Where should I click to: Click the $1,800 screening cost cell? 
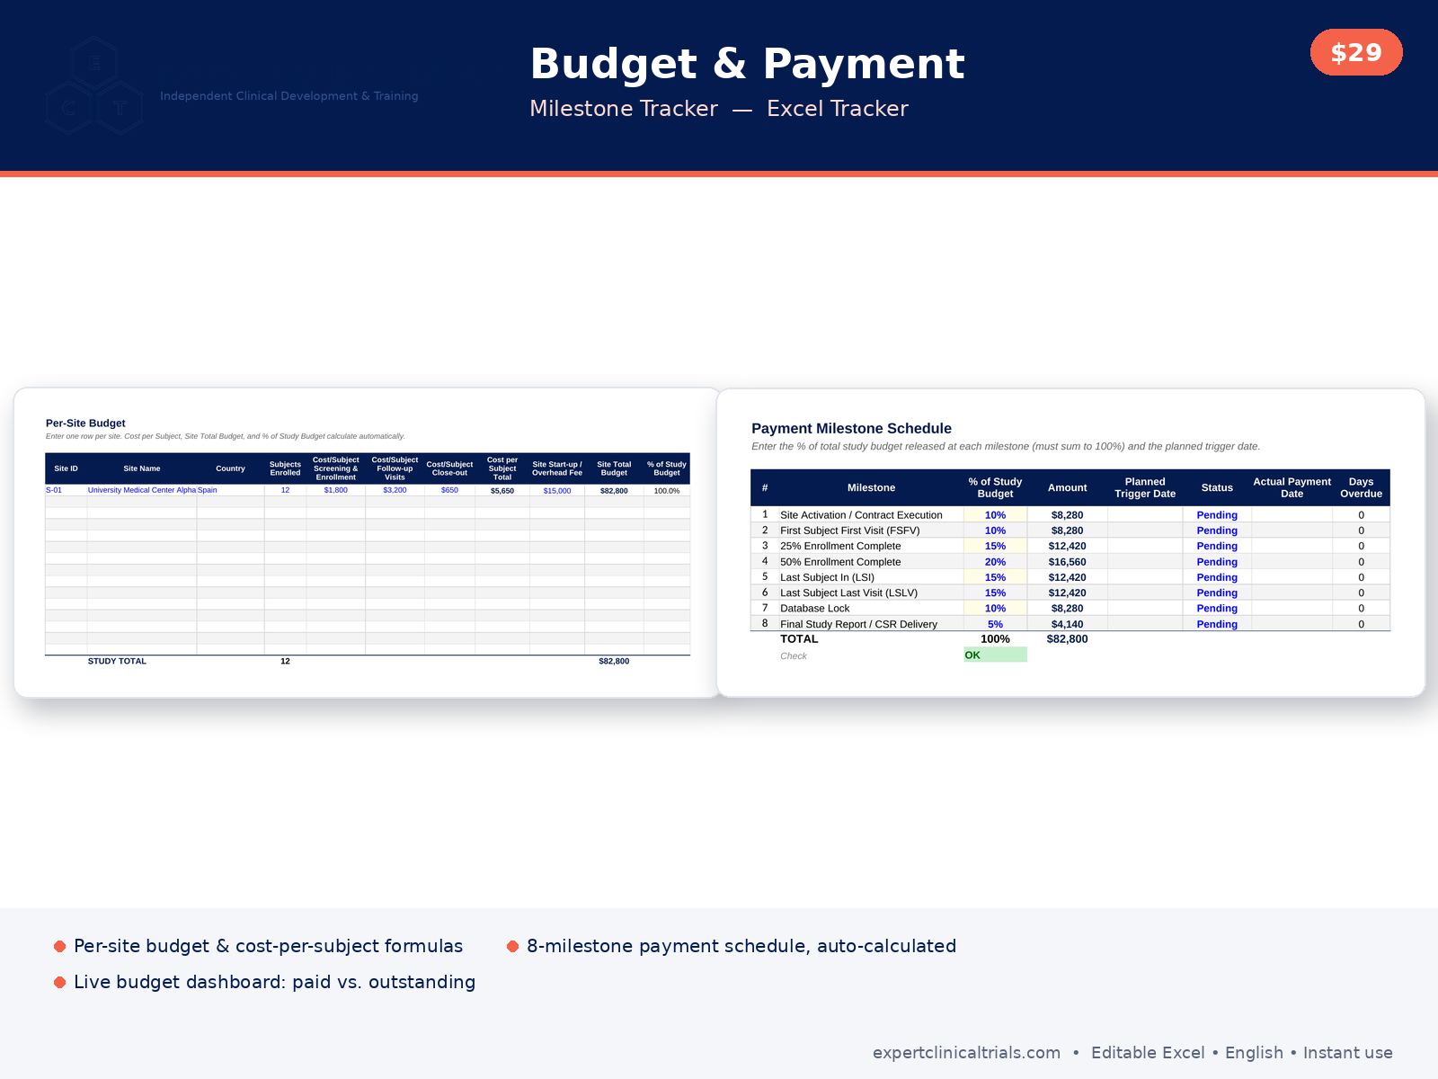[x=335, y=490]
